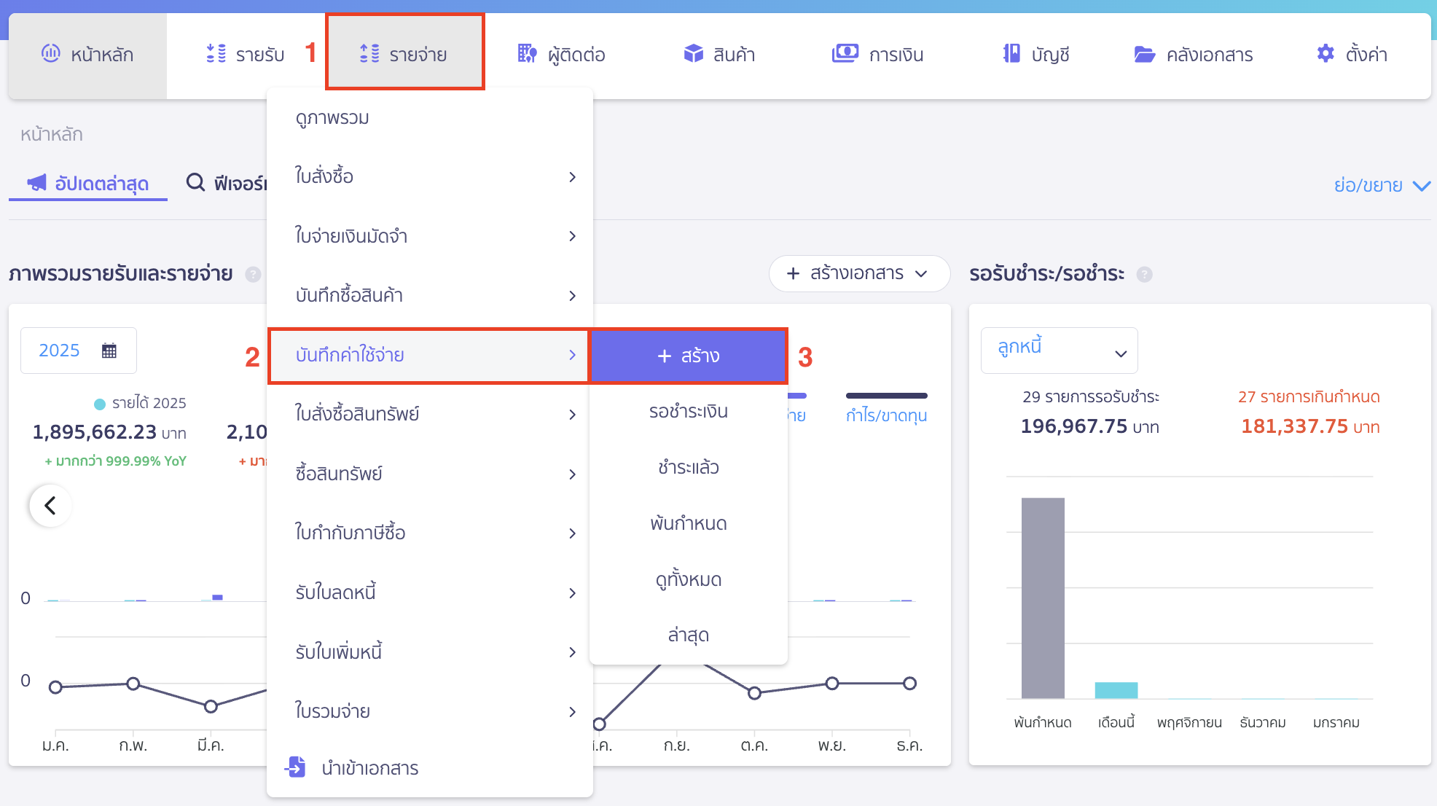The height and width of the screenshot is (806, 1437).
Task: Open การเงิน finance section icon
Action: click(x=845, y=53)
